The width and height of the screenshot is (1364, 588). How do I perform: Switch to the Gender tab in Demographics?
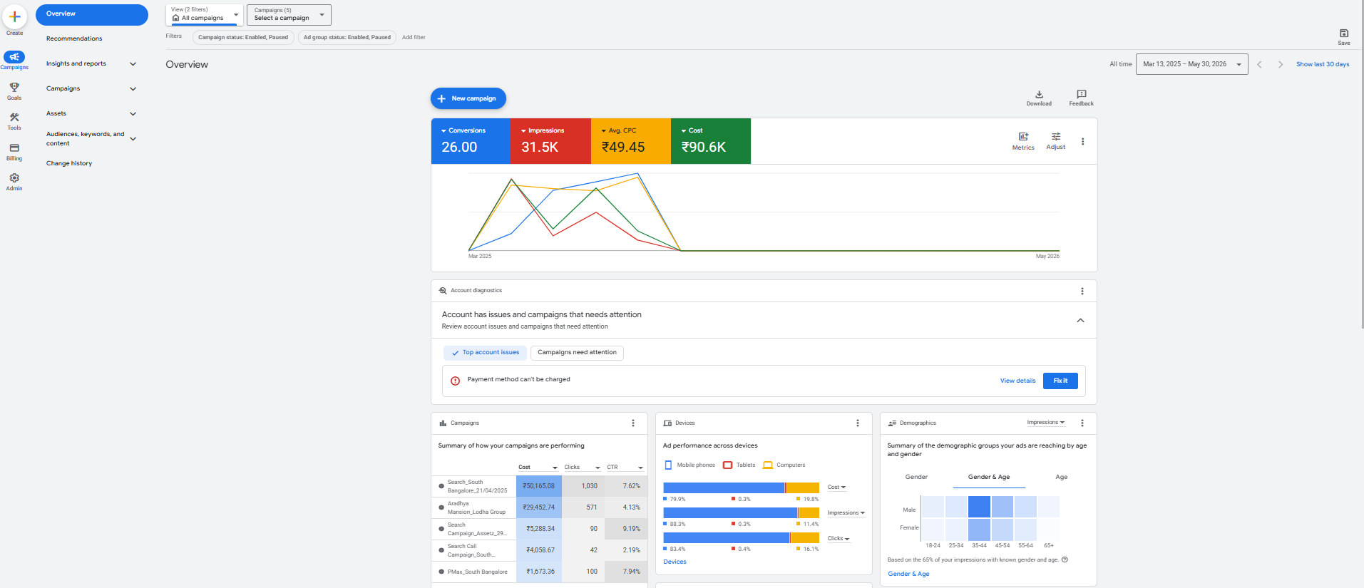(916, 477)
